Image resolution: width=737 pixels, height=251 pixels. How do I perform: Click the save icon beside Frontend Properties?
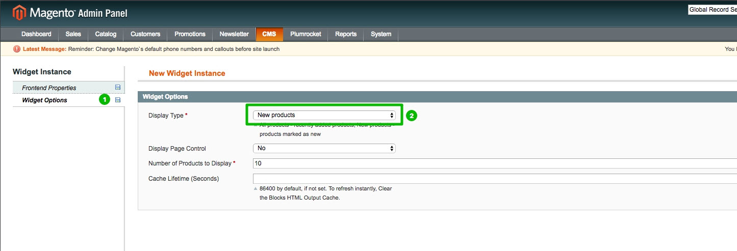pos(118,88)
